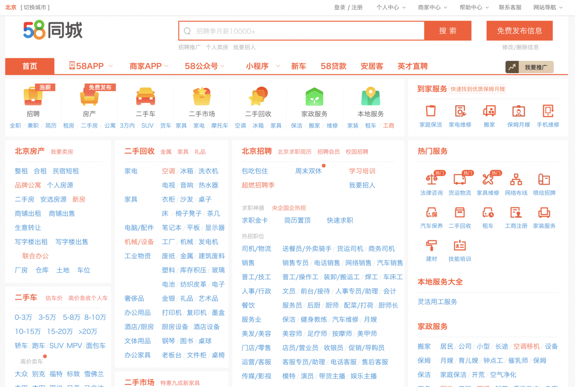Open the 58贷款 nav item

point(333,66)
